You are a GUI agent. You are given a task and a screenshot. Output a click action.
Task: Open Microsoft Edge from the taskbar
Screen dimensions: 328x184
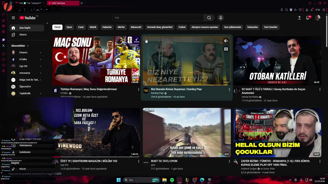[202, 180]
